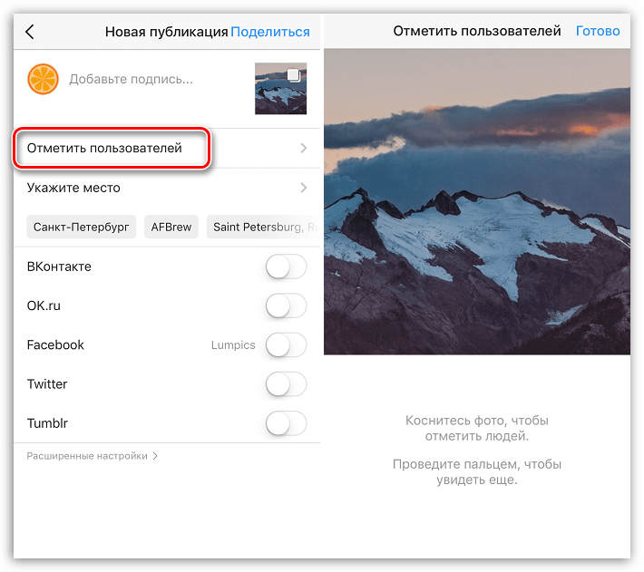Image resolution: width=644 pixels, height=572 pixels.
Task: Click the Lumpics Facebook account label
Action: pos(233,345)
